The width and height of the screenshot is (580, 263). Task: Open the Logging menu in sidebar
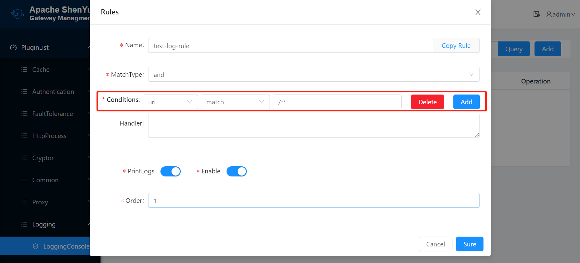point(44,224)
